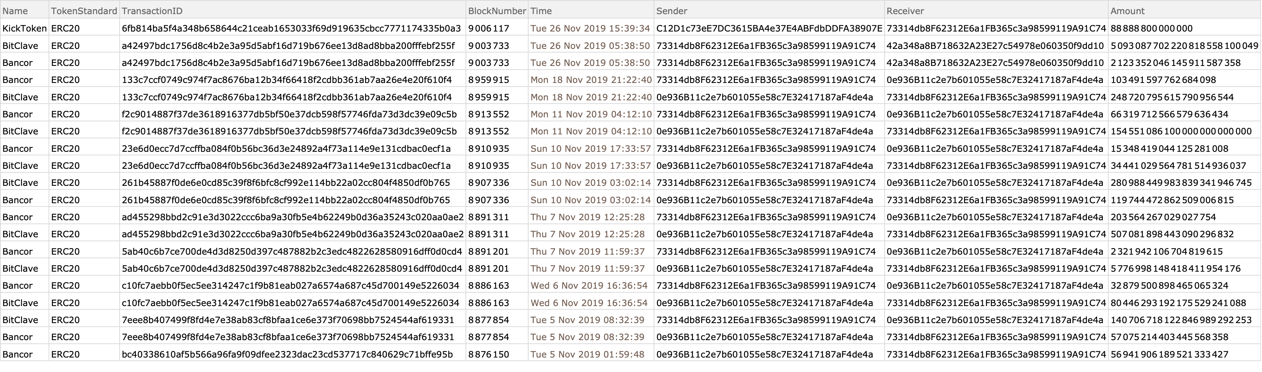Select amount 32 879 500 898 465 065 324

pos(1170,285)
